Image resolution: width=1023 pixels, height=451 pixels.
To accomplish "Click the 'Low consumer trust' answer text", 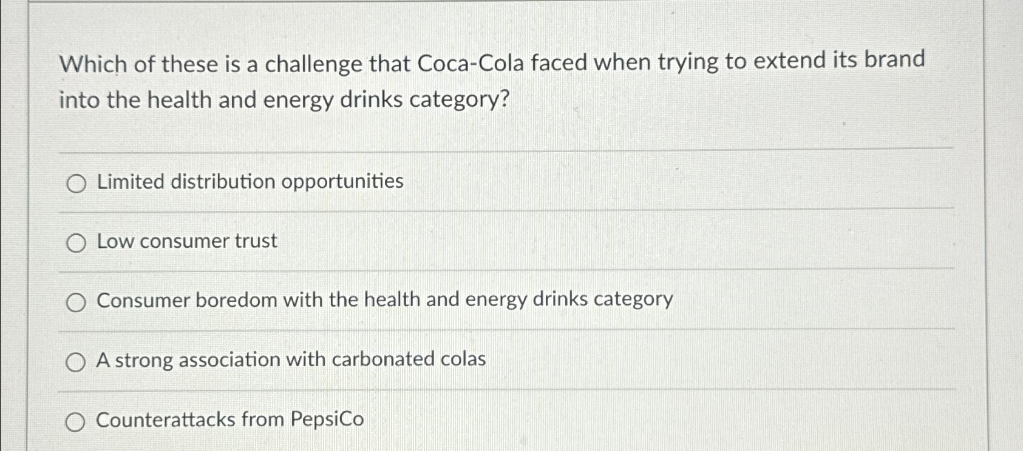I will pos(186,241).
